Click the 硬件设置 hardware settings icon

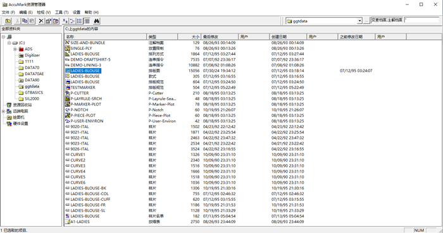pos(9,123)
